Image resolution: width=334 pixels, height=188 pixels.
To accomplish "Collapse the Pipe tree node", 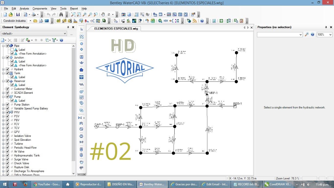I will coord(3,46).
